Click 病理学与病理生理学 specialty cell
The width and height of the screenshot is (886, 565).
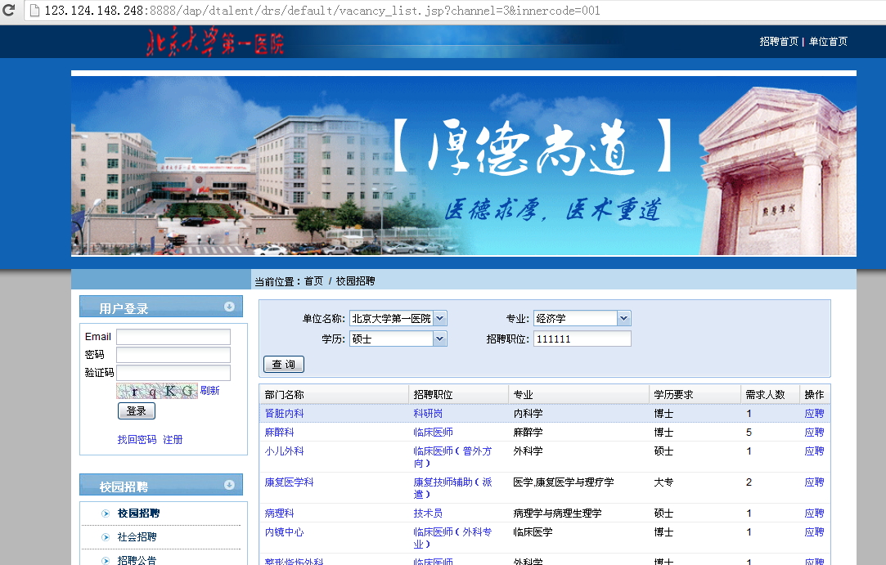pyautogui.click(x=557, y=513)
